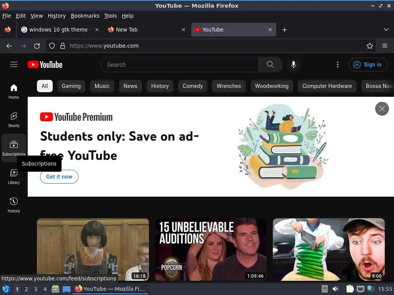Open the 16:18 robot video thumbnail
The width and height of the screenshot is (394, 295).
point(93,249)
